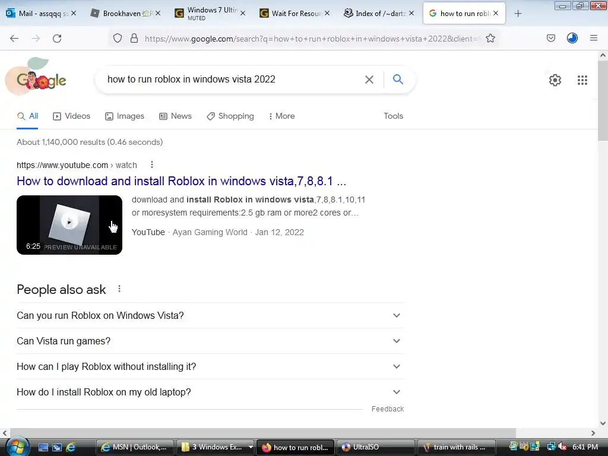Expand Can Vista run games? question
608x456 pixels.
210,341
